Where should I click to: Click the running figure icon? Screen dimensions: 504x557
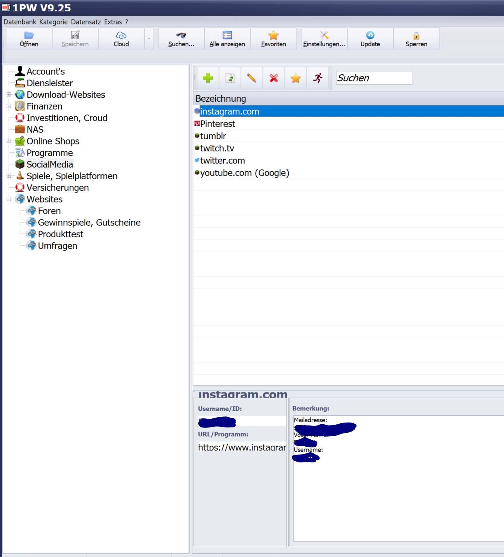[318, 78]
